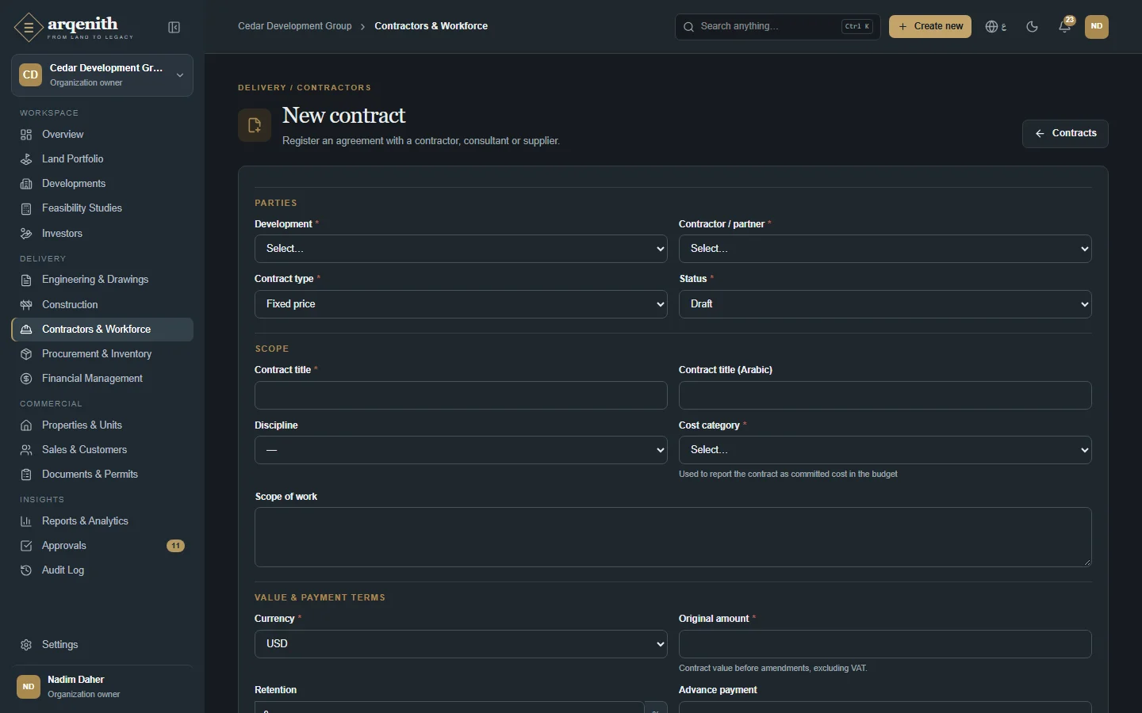Screen dimensions: 1142x713
Task: Click the Settings gear icon
Action: pos(26,645)
